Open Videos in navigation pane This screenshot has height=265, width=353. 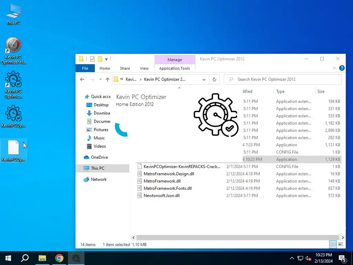pos(97,146)
